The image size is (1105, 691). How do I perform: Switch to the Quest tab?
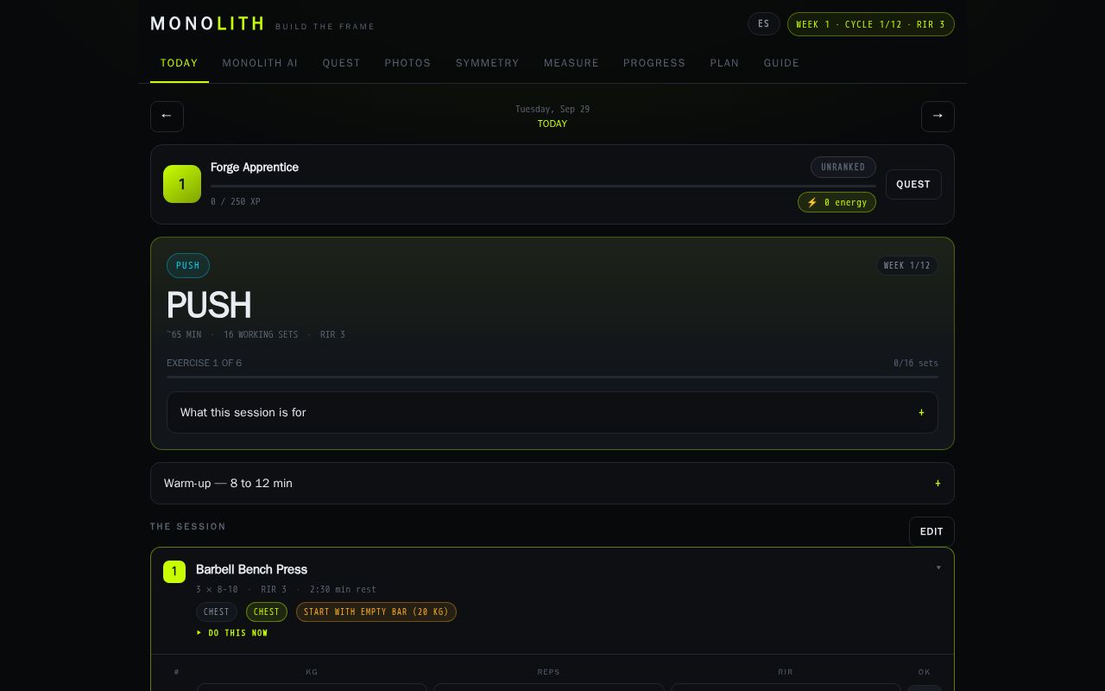click(342, 63)
